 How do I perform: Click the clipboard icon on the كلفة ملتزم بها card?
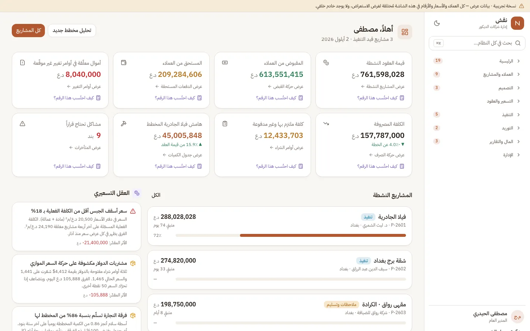click(225, 124)
